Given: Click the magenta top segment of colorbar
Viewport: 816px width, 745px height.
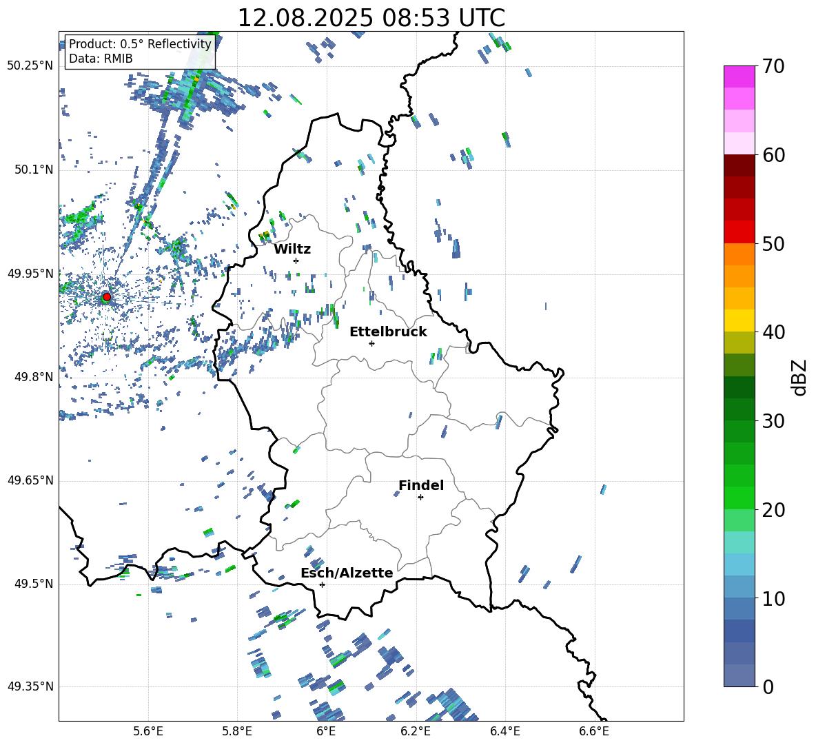Looking at the screenshot, I should tap(739, 77).
